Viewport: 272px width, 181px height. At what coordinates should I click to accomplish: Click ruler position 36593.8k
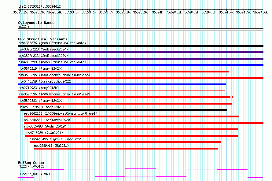pos(123,12)
